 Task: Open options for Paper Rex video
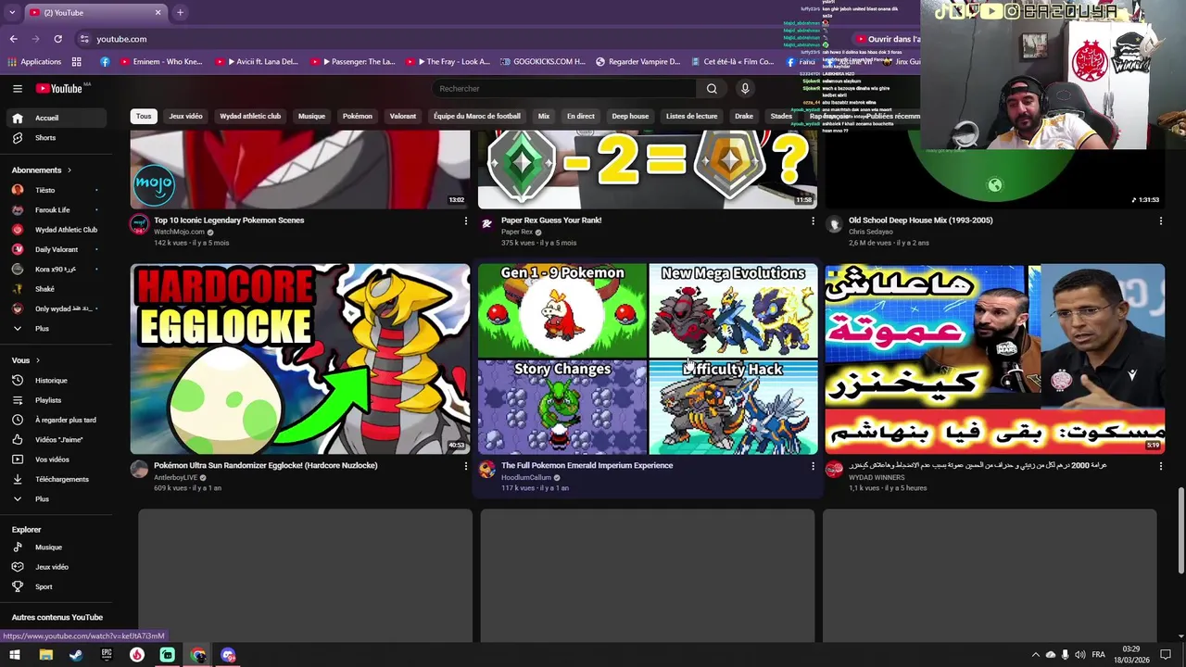(x=813, y=220)
